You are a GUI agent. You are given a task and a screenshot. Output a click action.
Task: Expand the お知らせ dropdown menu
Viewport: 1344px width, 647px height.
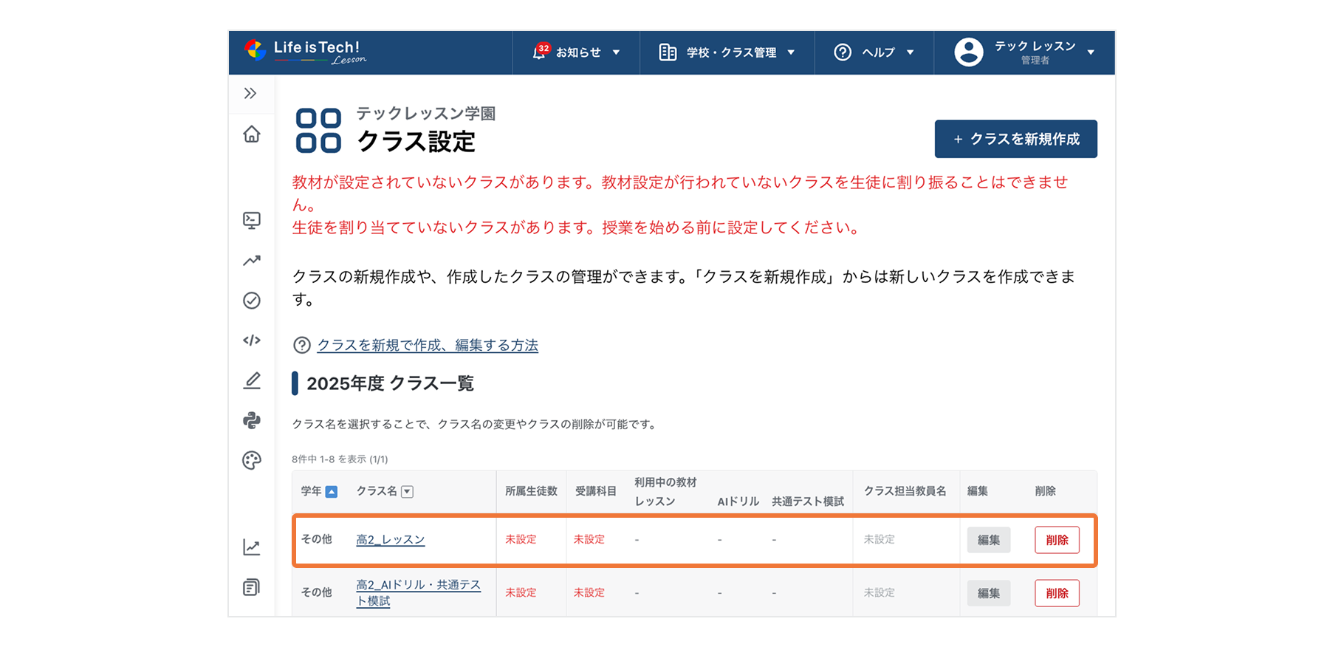point(616,52)
